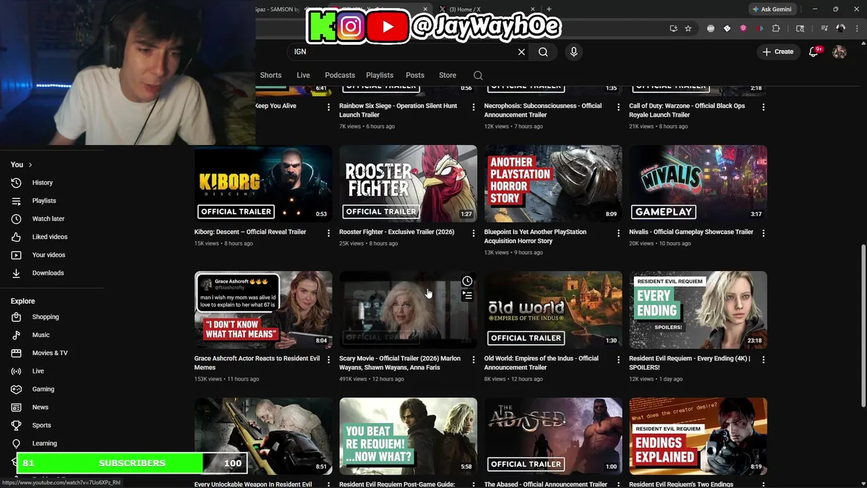This screenshot has height=488, width=867.
Task: Bookmark this page with the star icon
Action: (688, 28)
